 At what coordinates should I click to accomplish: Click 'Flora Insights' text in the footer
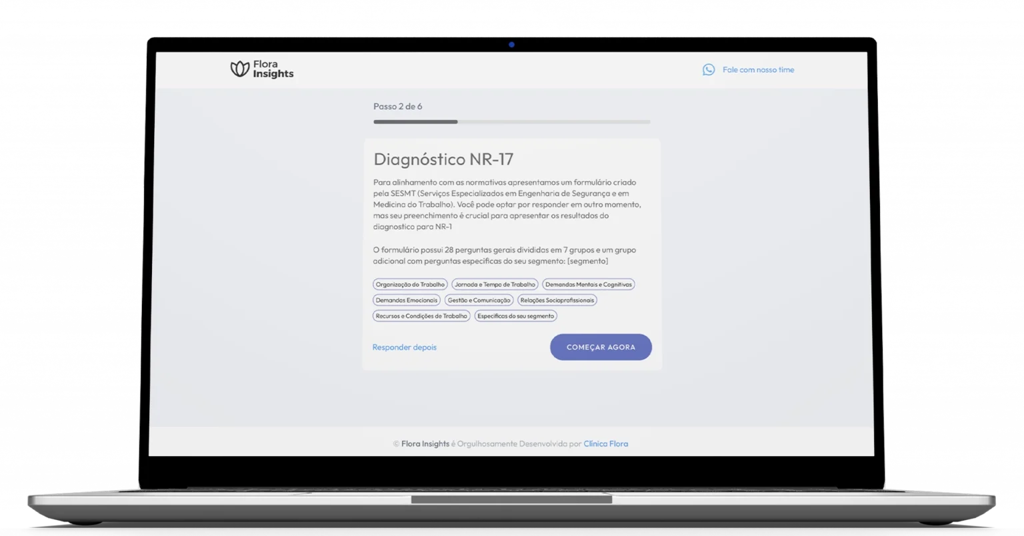click(x=425, y=444)
